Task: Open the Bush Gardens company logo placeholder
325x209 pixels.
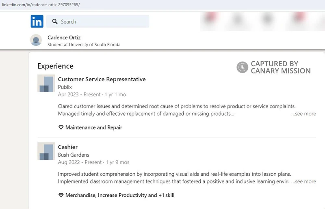Action: pyautogui.click(x=46, y=151)
